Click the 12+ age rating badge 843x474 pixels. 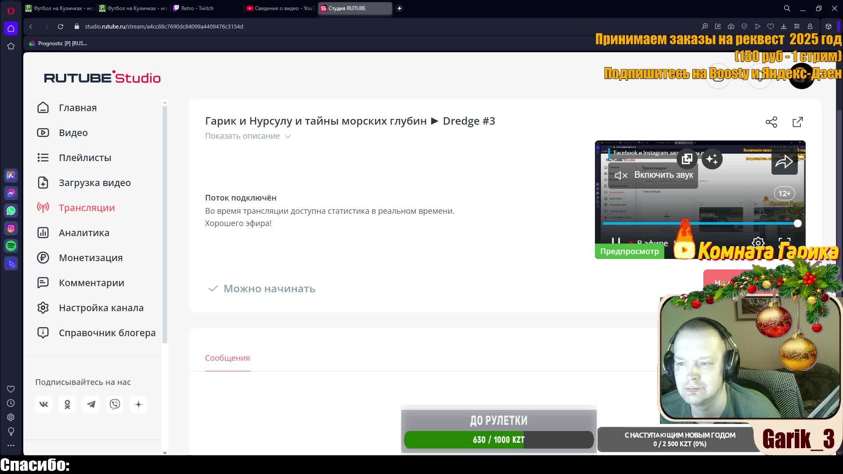coord(784,194)
